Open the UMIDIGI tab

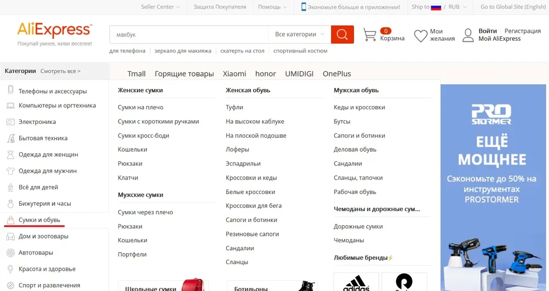tap(299, 73)
